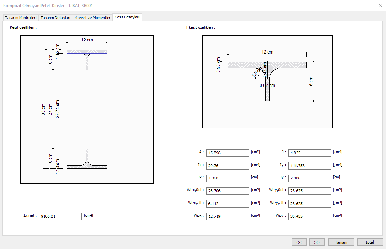Go to previous beam with << button
Screen dimensions: 386x249
(299, 242)
